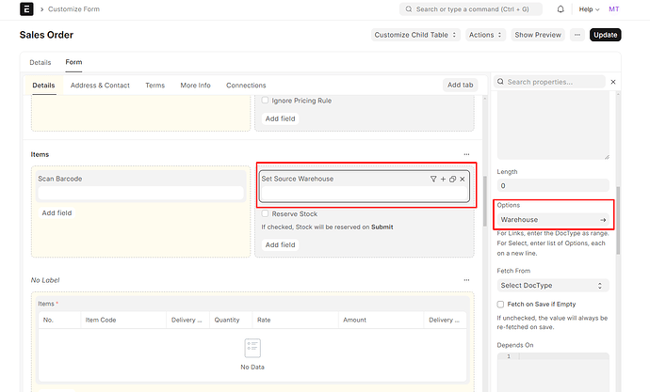Click Add tab

[460, 85]
